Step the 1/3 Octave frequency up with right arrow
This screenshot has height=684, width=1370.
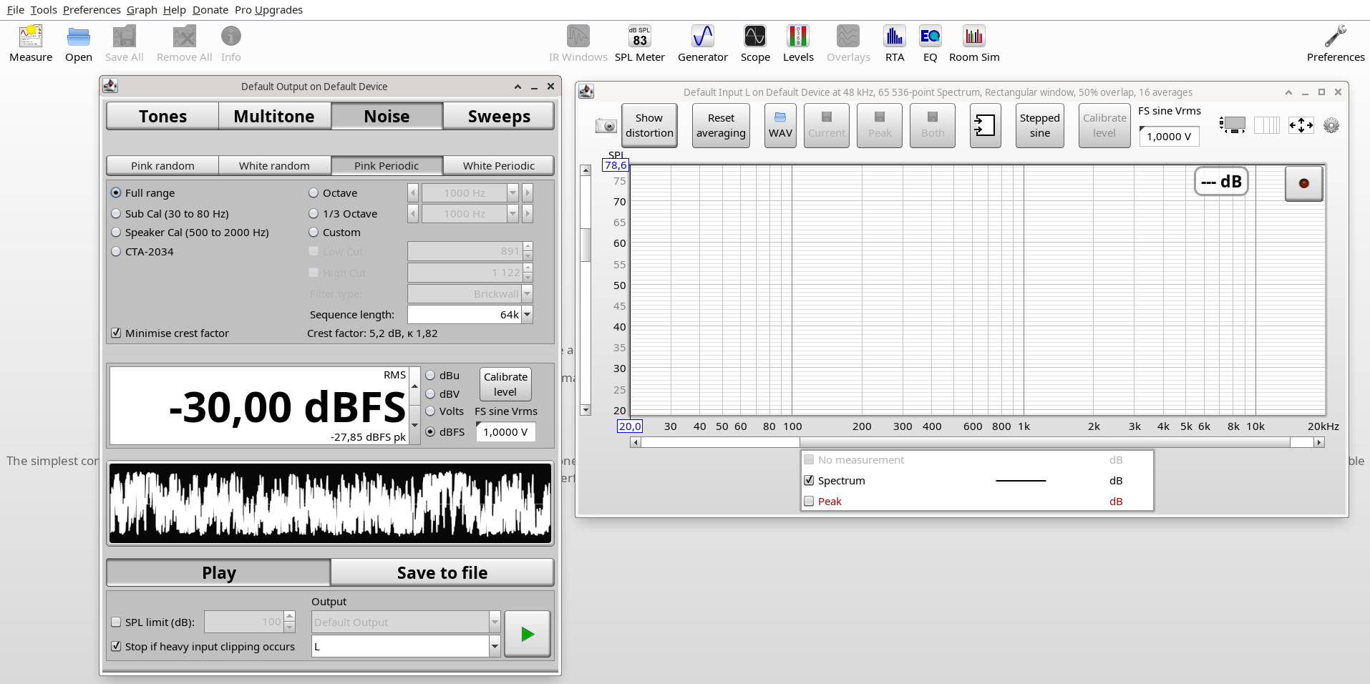click(528, 214)
